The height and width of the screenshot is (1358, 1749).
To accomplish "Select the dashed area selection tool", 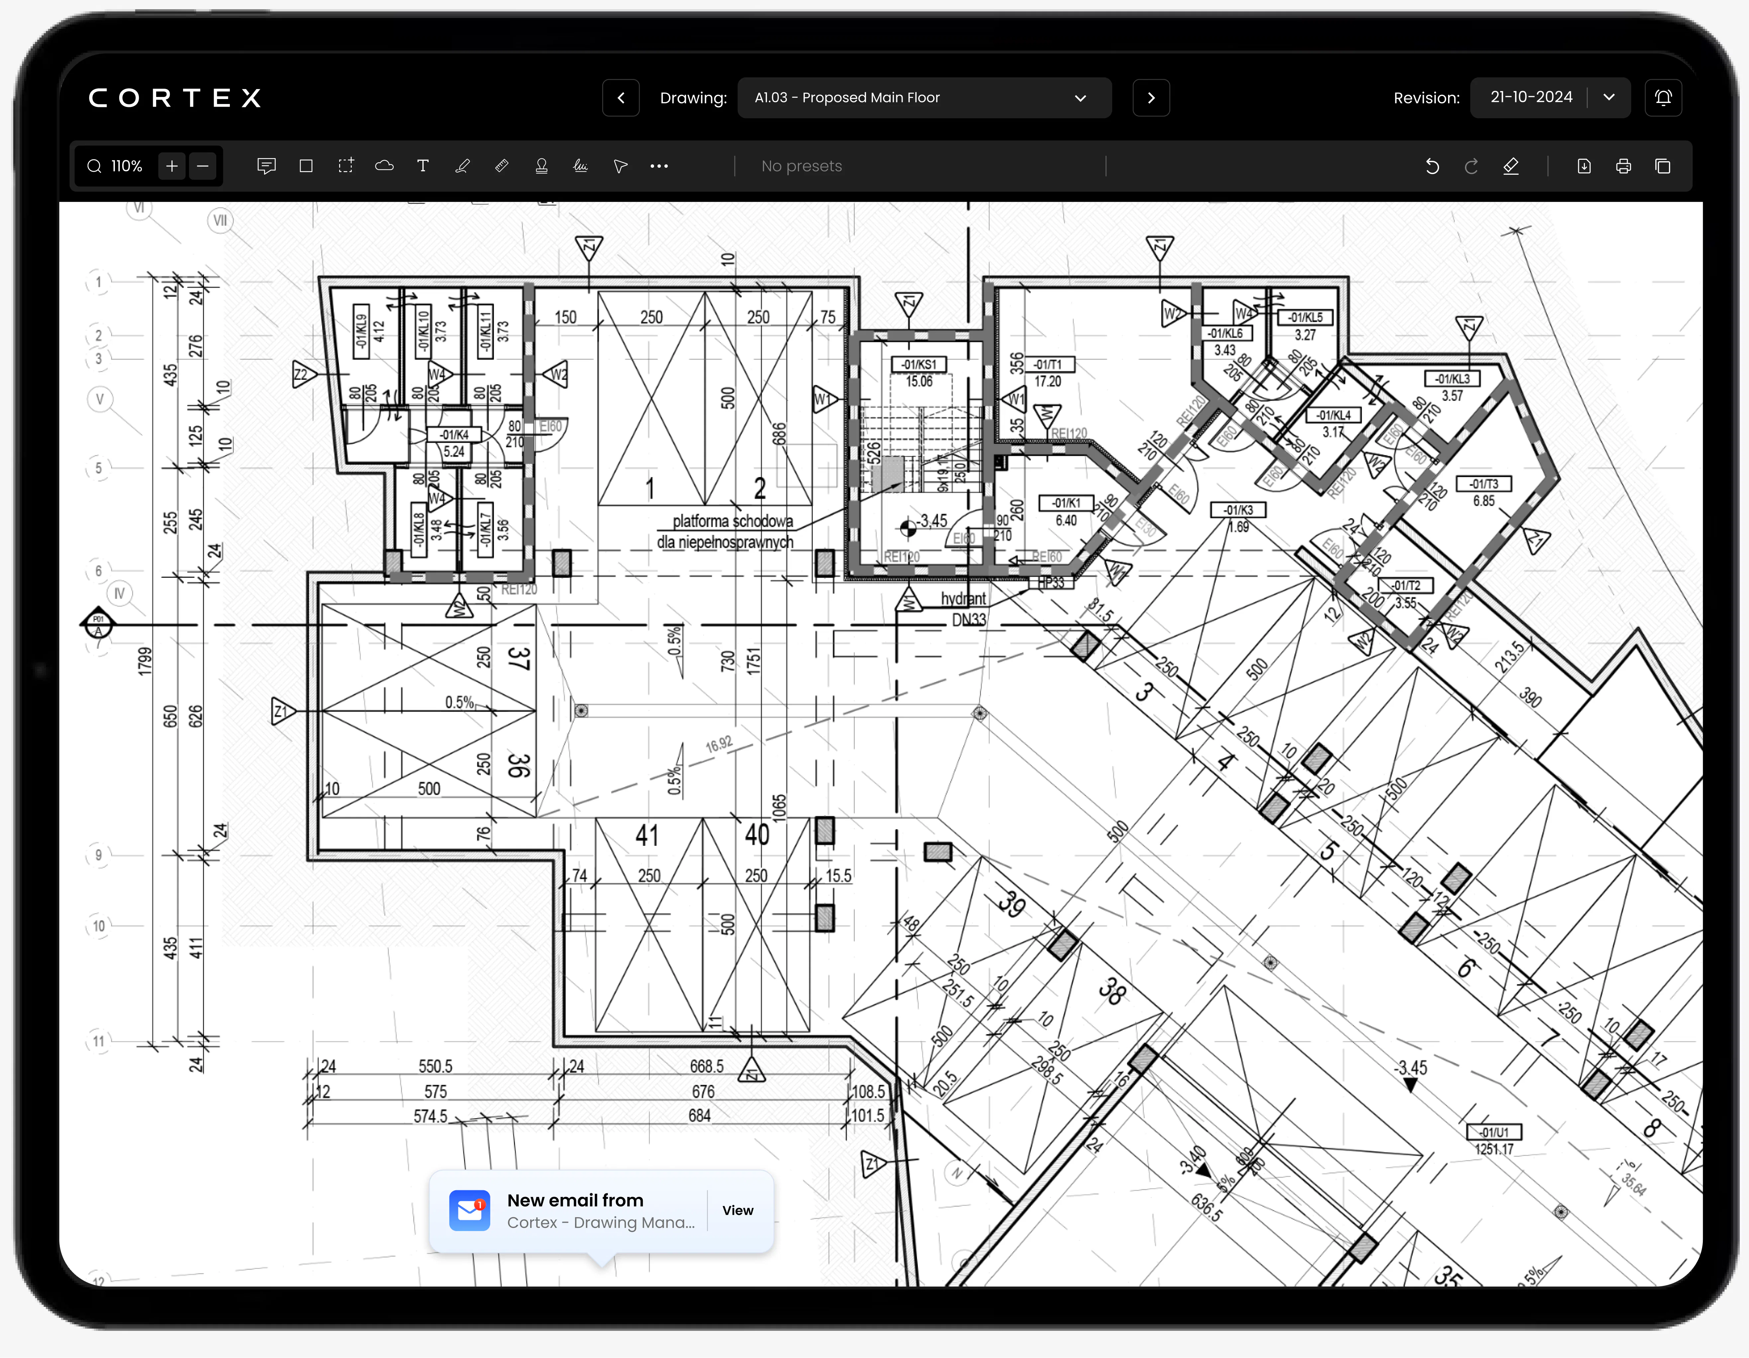I will 345,166.
